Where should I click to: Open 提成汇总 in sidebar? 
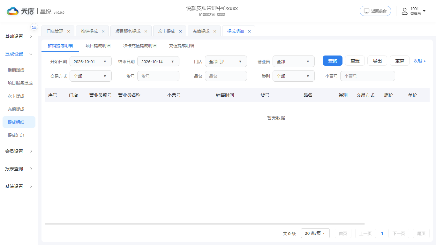(x=19, y=135)
